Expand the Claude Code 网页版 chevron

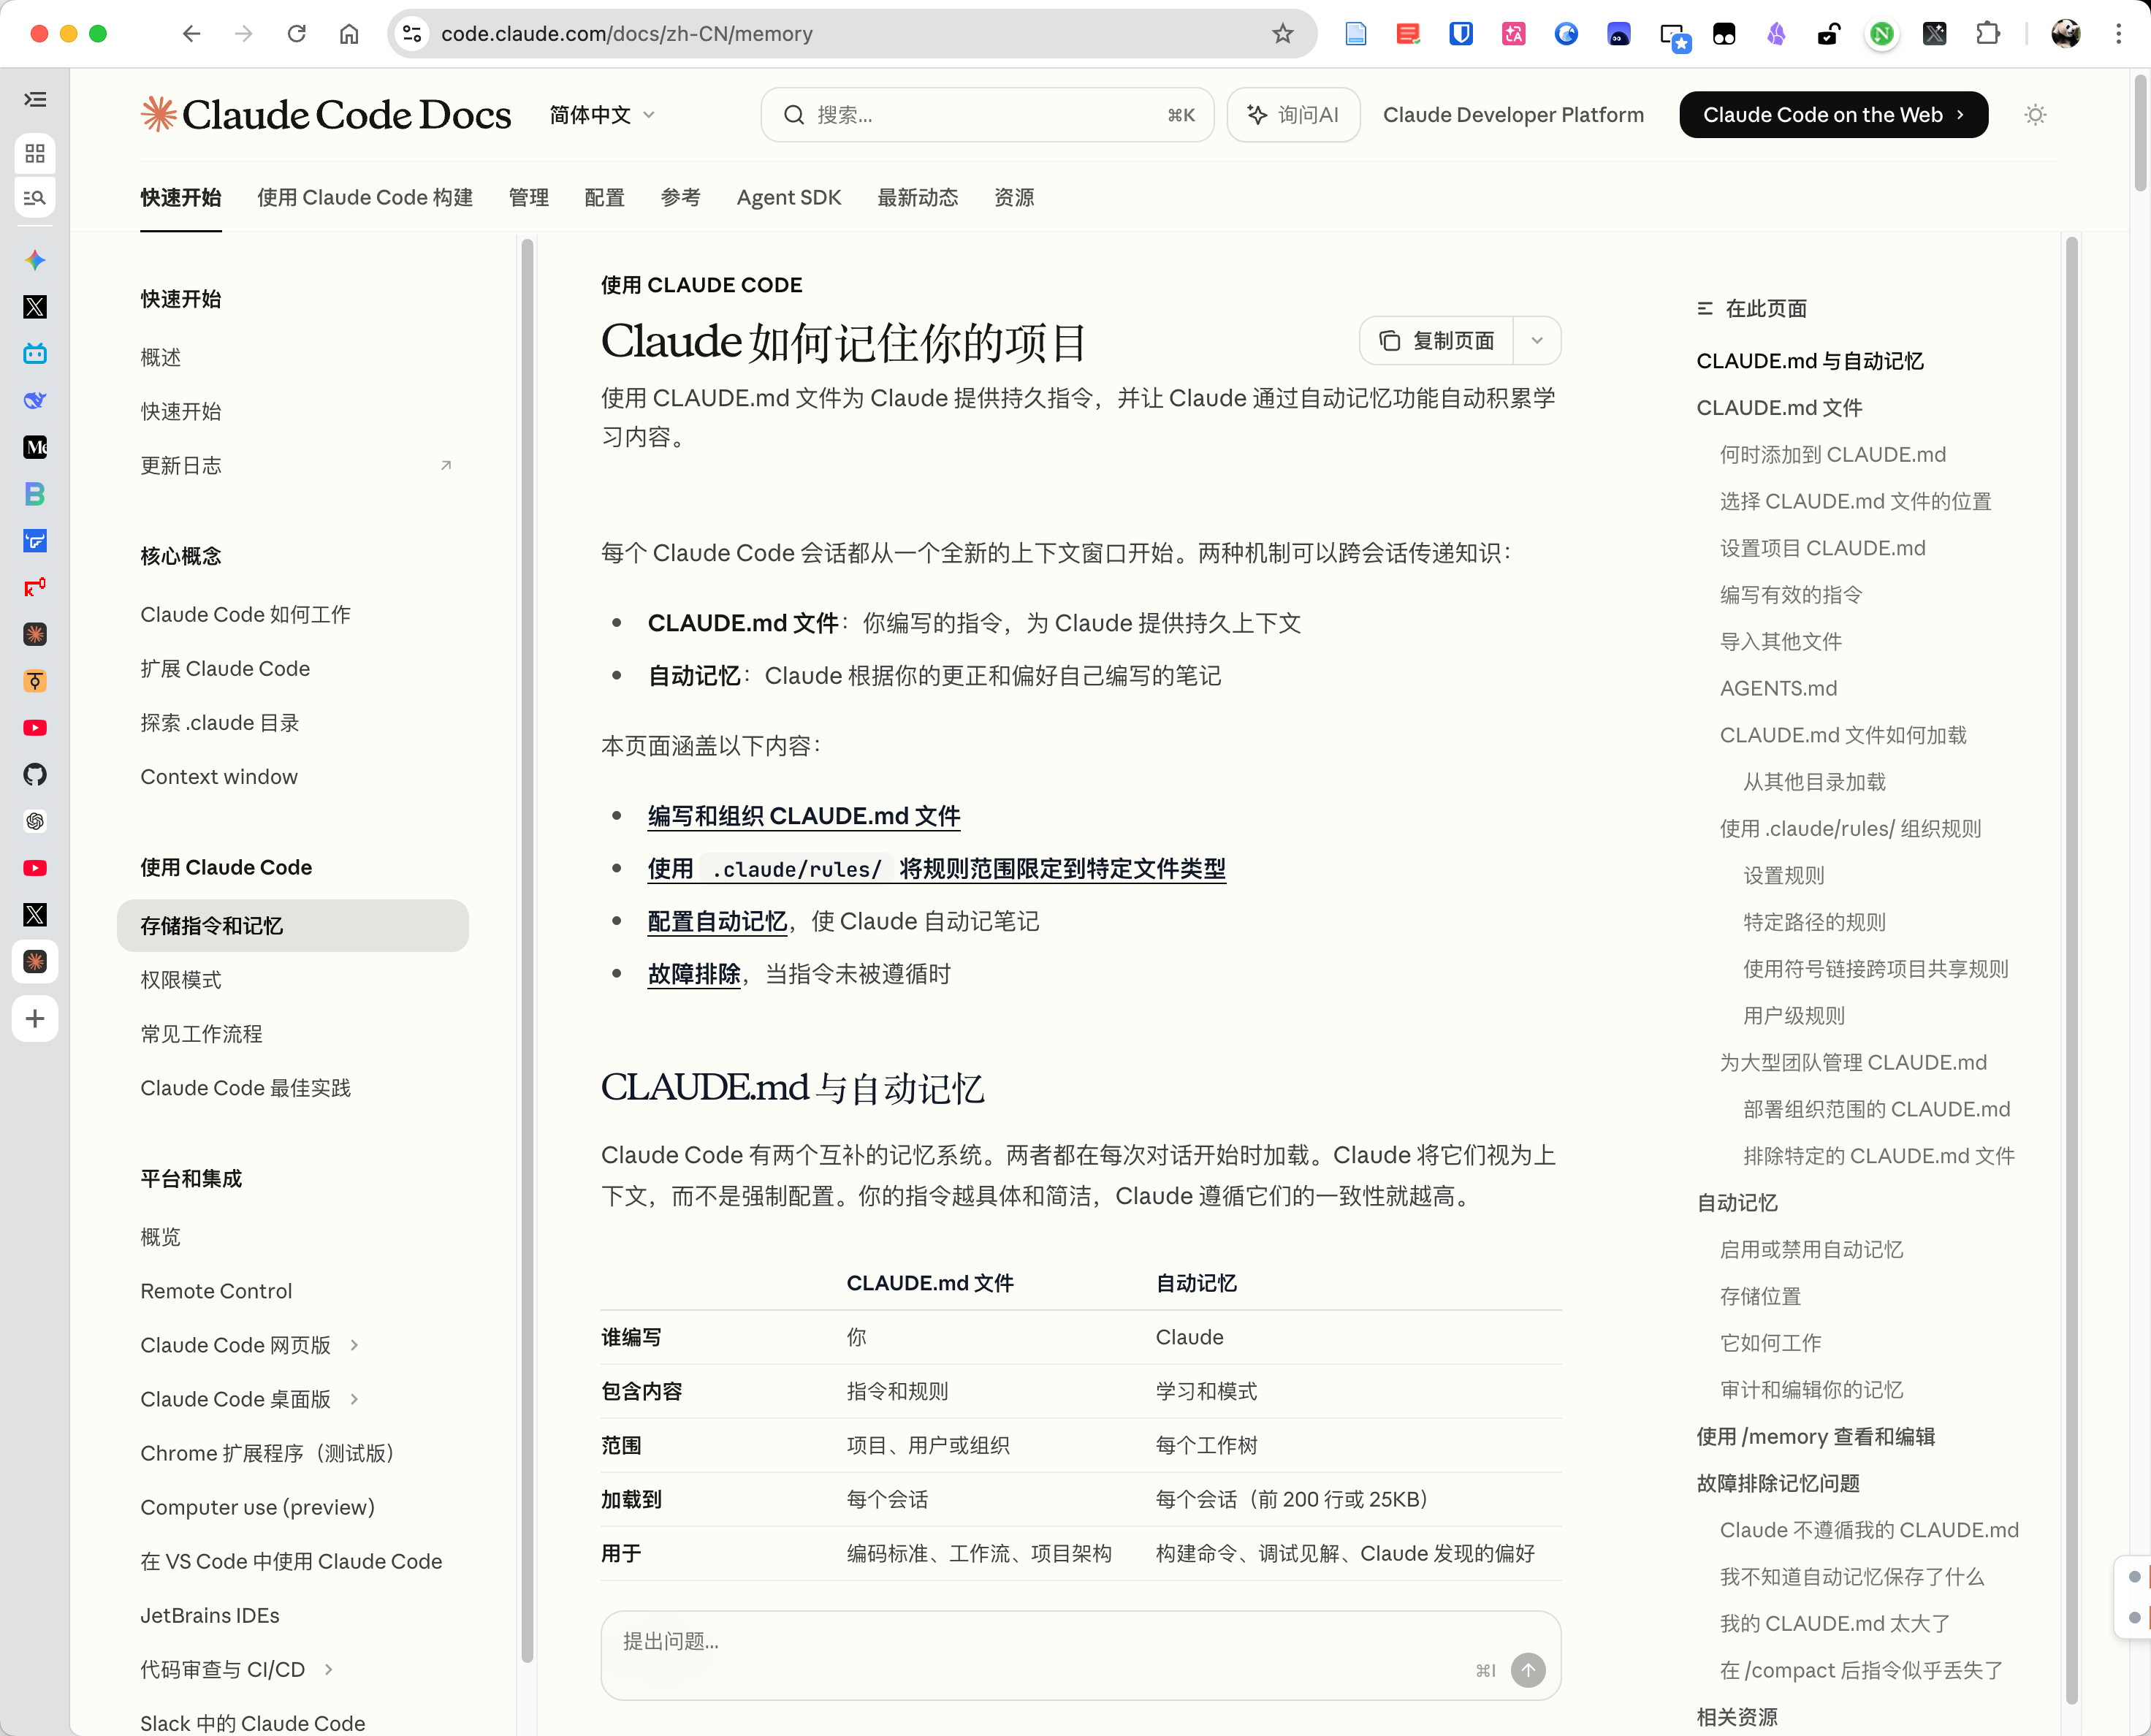point(354,1345)
